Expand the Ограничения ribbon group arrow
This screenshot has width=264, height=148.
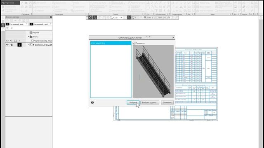[184, 14]
